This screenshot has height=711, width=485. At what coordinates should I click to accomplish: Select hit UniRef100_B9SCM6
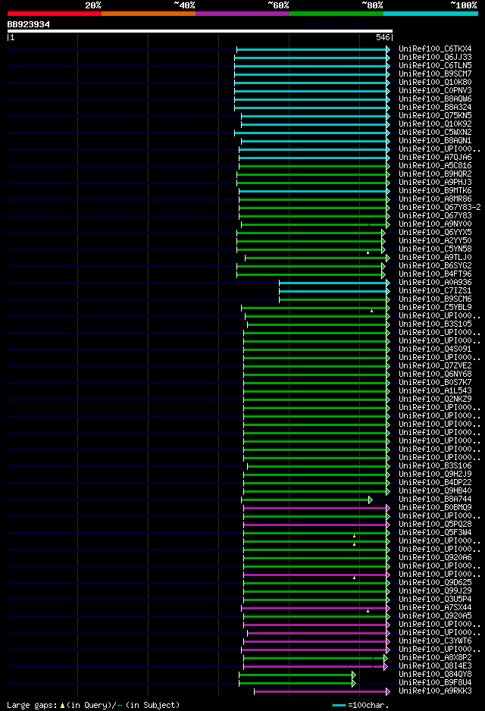click(435, 299)
